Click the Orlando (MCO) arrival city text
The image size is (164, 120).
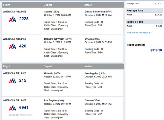click(x=93, y=39)
